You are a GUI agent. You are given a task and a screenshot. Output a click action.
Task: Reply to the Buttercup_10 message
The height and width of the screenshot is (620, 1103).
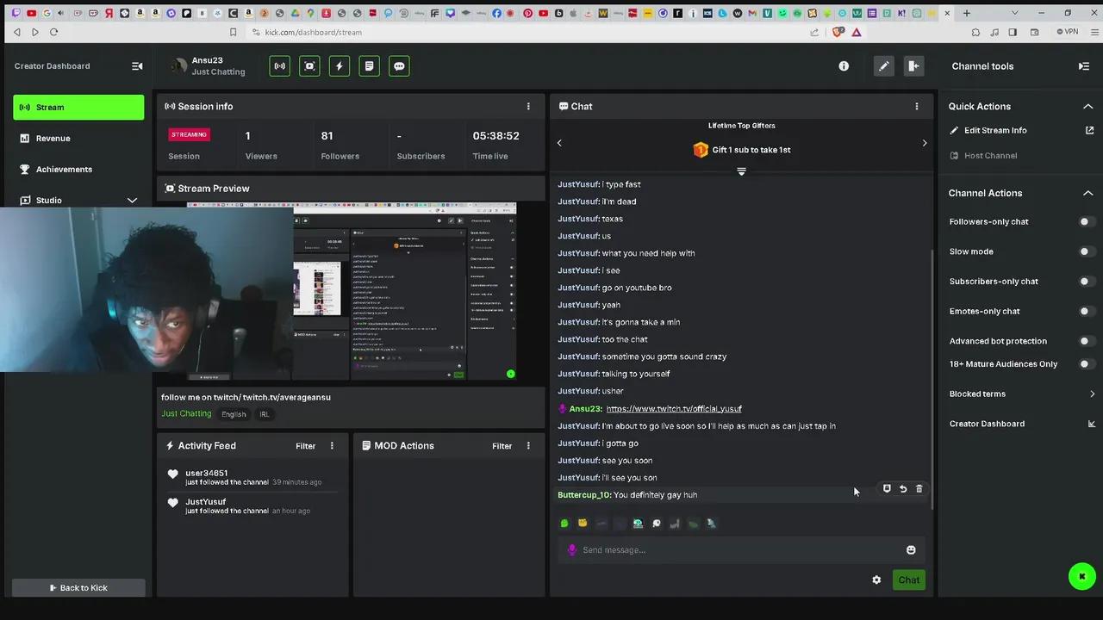pos(903,488)
